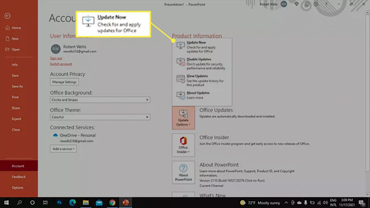Go to Home in the sidebar
370x208 pixels.
pos(16,28)
